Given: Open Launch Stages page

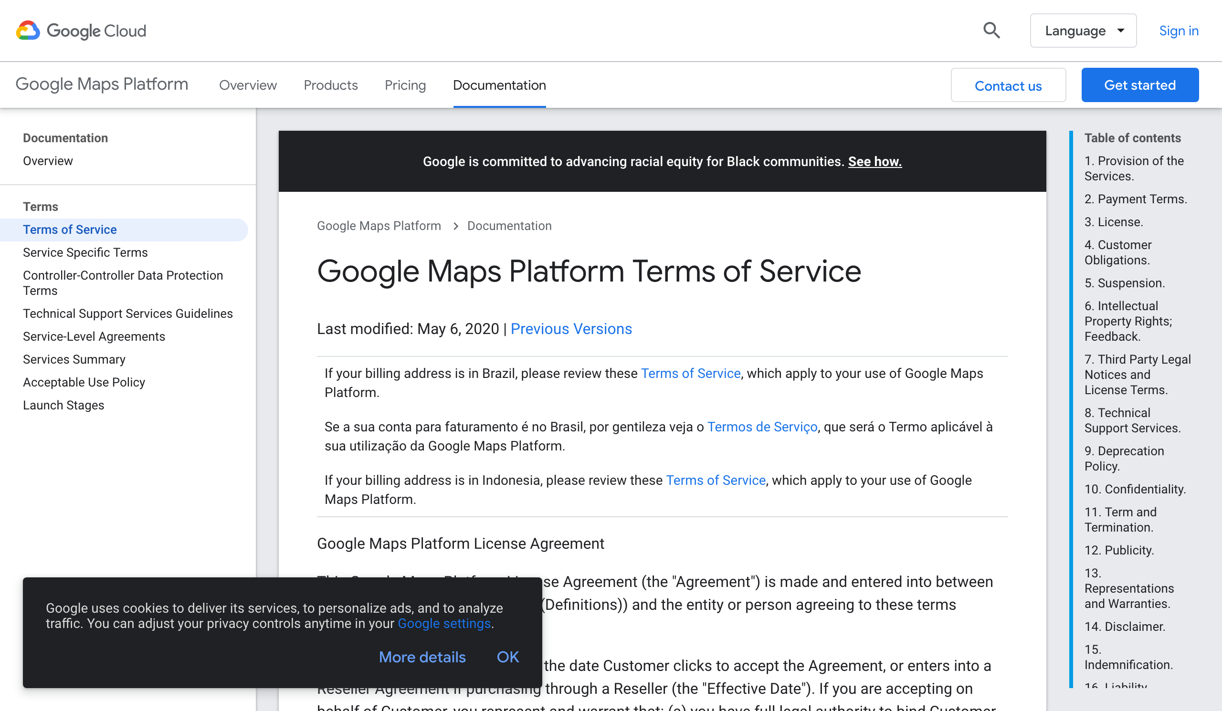Looking at the screenshot, I should point(63,405).
